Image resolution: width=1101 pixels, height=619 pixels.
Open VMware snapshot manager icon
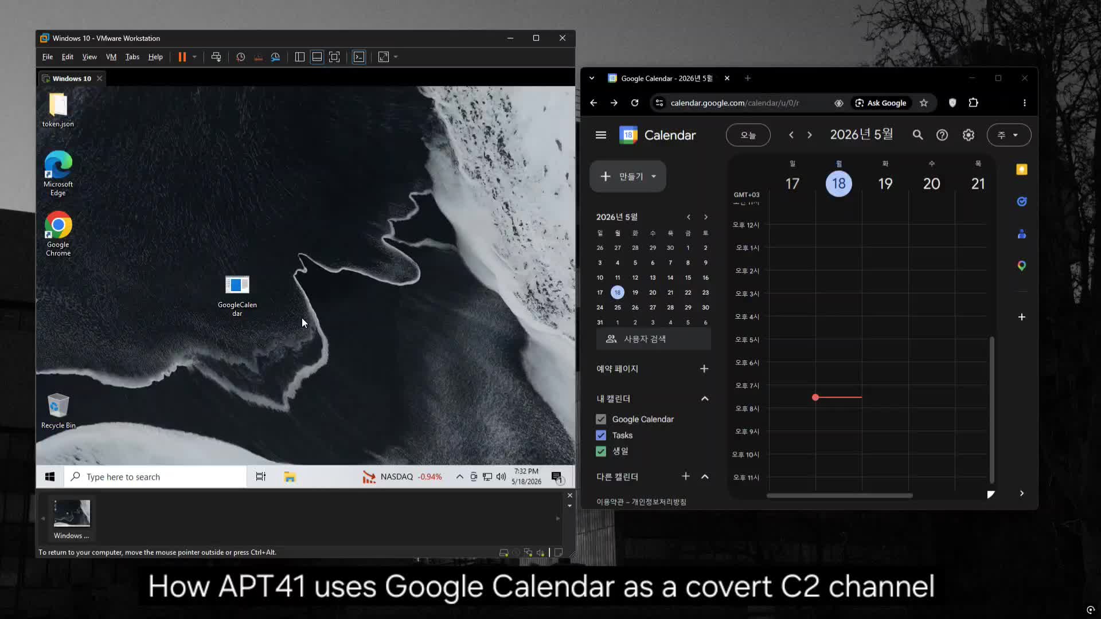(276, 57)
